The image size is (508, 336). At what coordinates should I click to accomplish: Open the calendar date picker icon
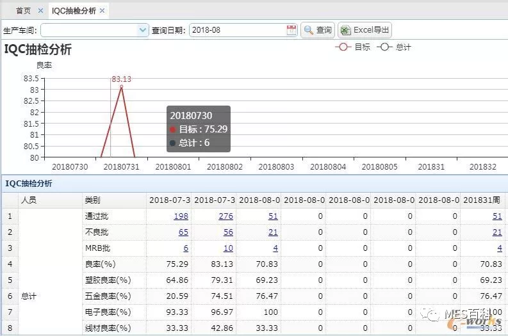[x=291, y=30]
